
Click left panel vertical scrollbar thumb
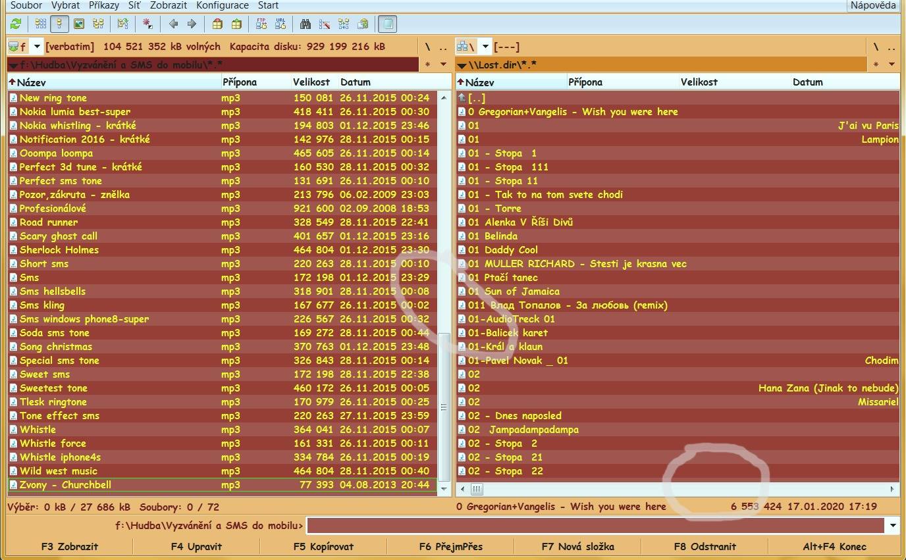pyautogui.click(x=444, y=407)
